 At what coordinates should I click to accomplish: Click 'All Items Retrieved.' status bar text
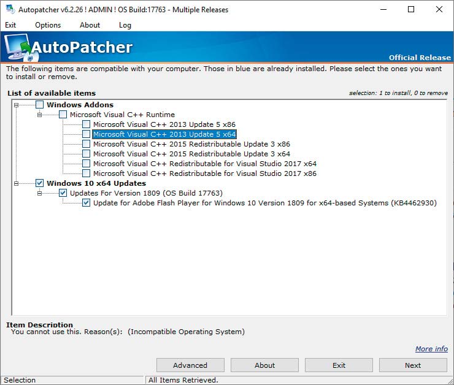[x=183, y=380]
